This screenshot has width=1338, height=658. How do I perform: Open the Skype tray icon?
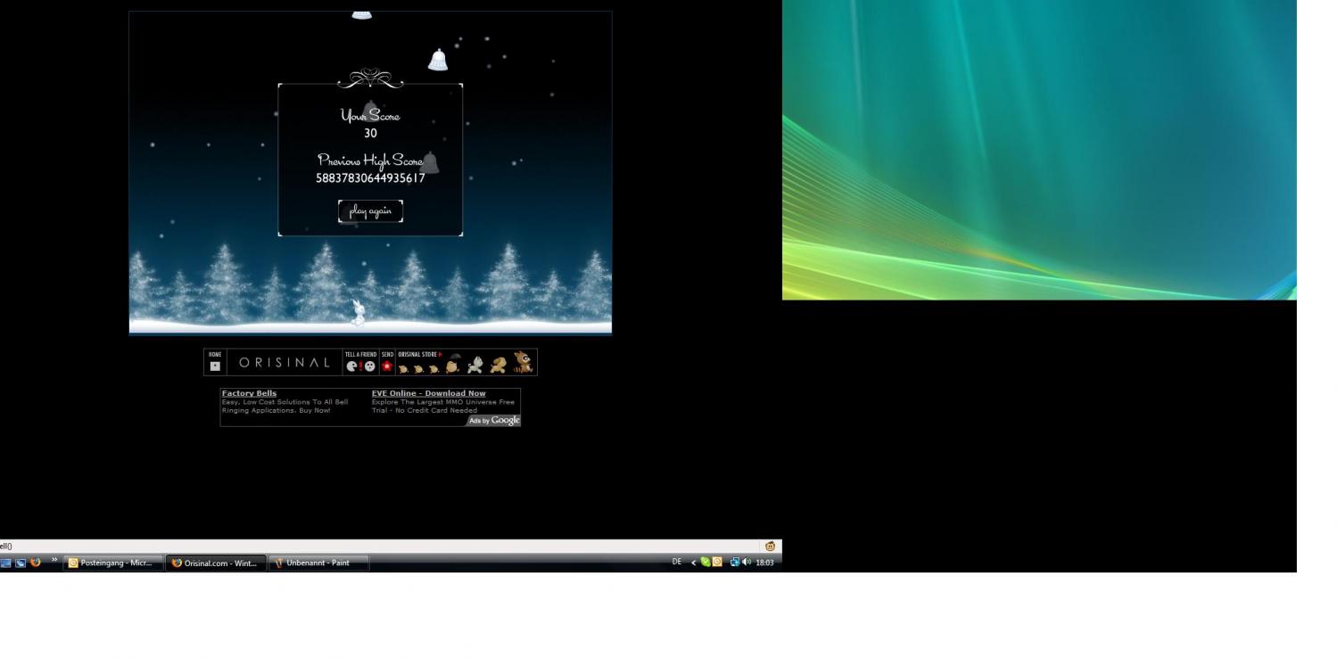[706, 563]
